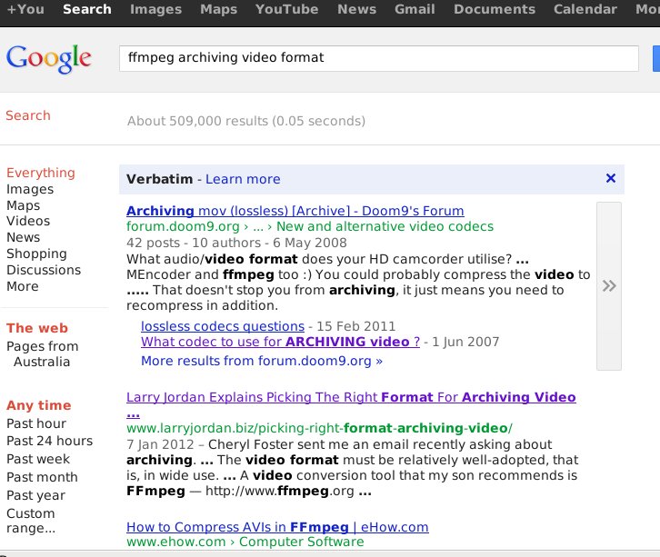Limit results to Past hour

[36, 423]
